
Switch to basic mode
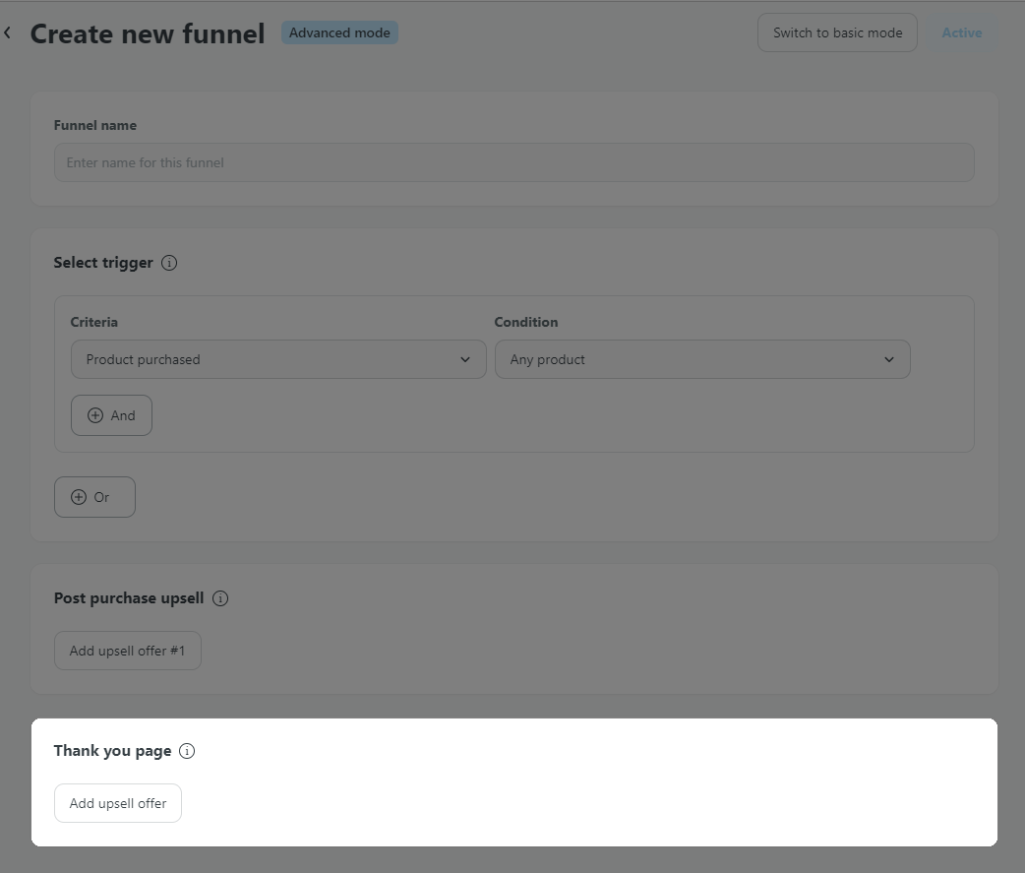(837, 32)
